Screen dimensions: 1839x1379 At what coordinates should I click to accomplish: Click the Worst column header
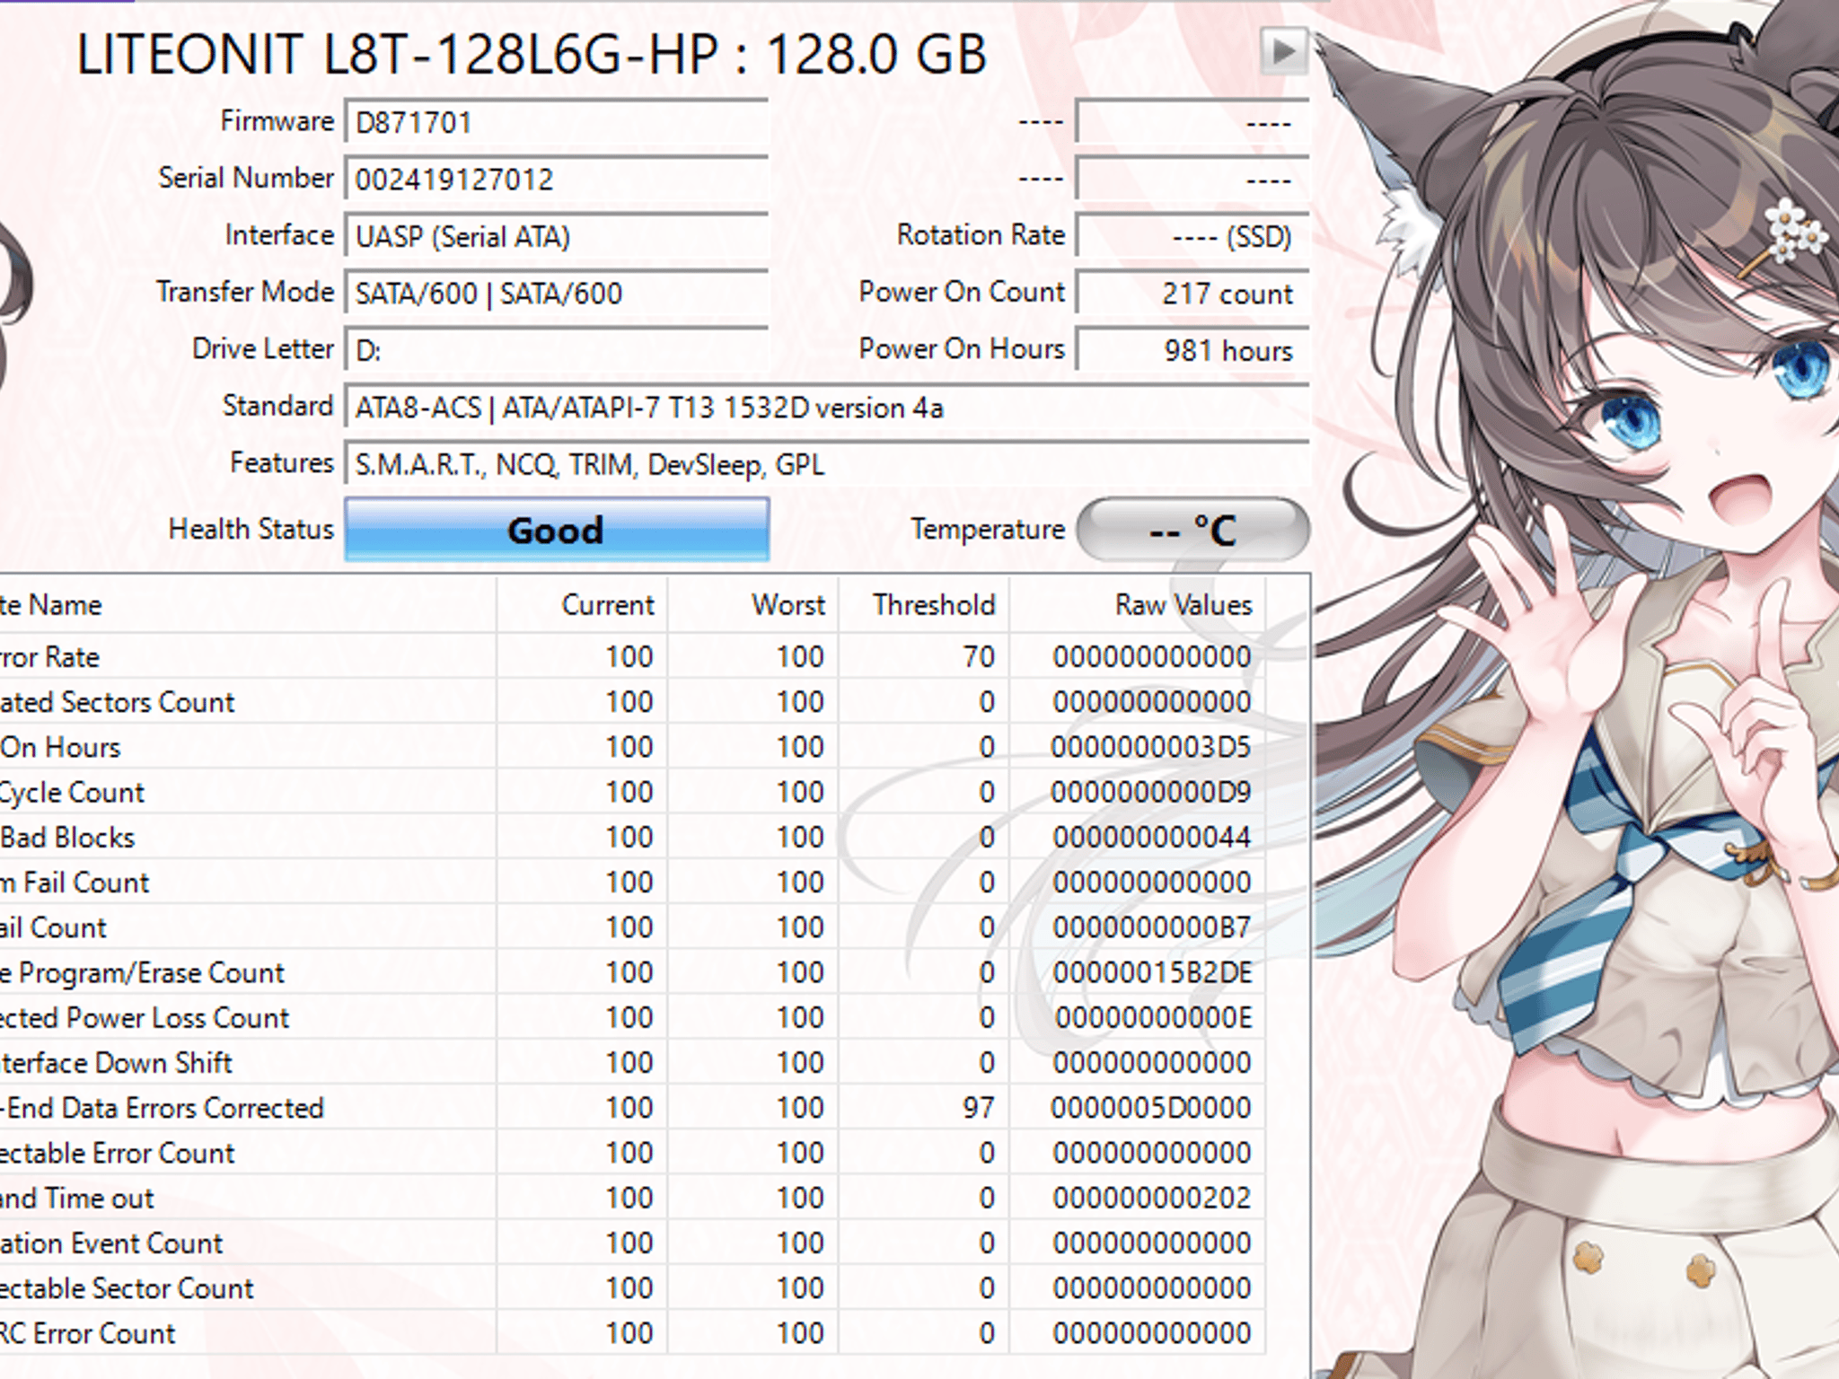(x=753, y=604)
